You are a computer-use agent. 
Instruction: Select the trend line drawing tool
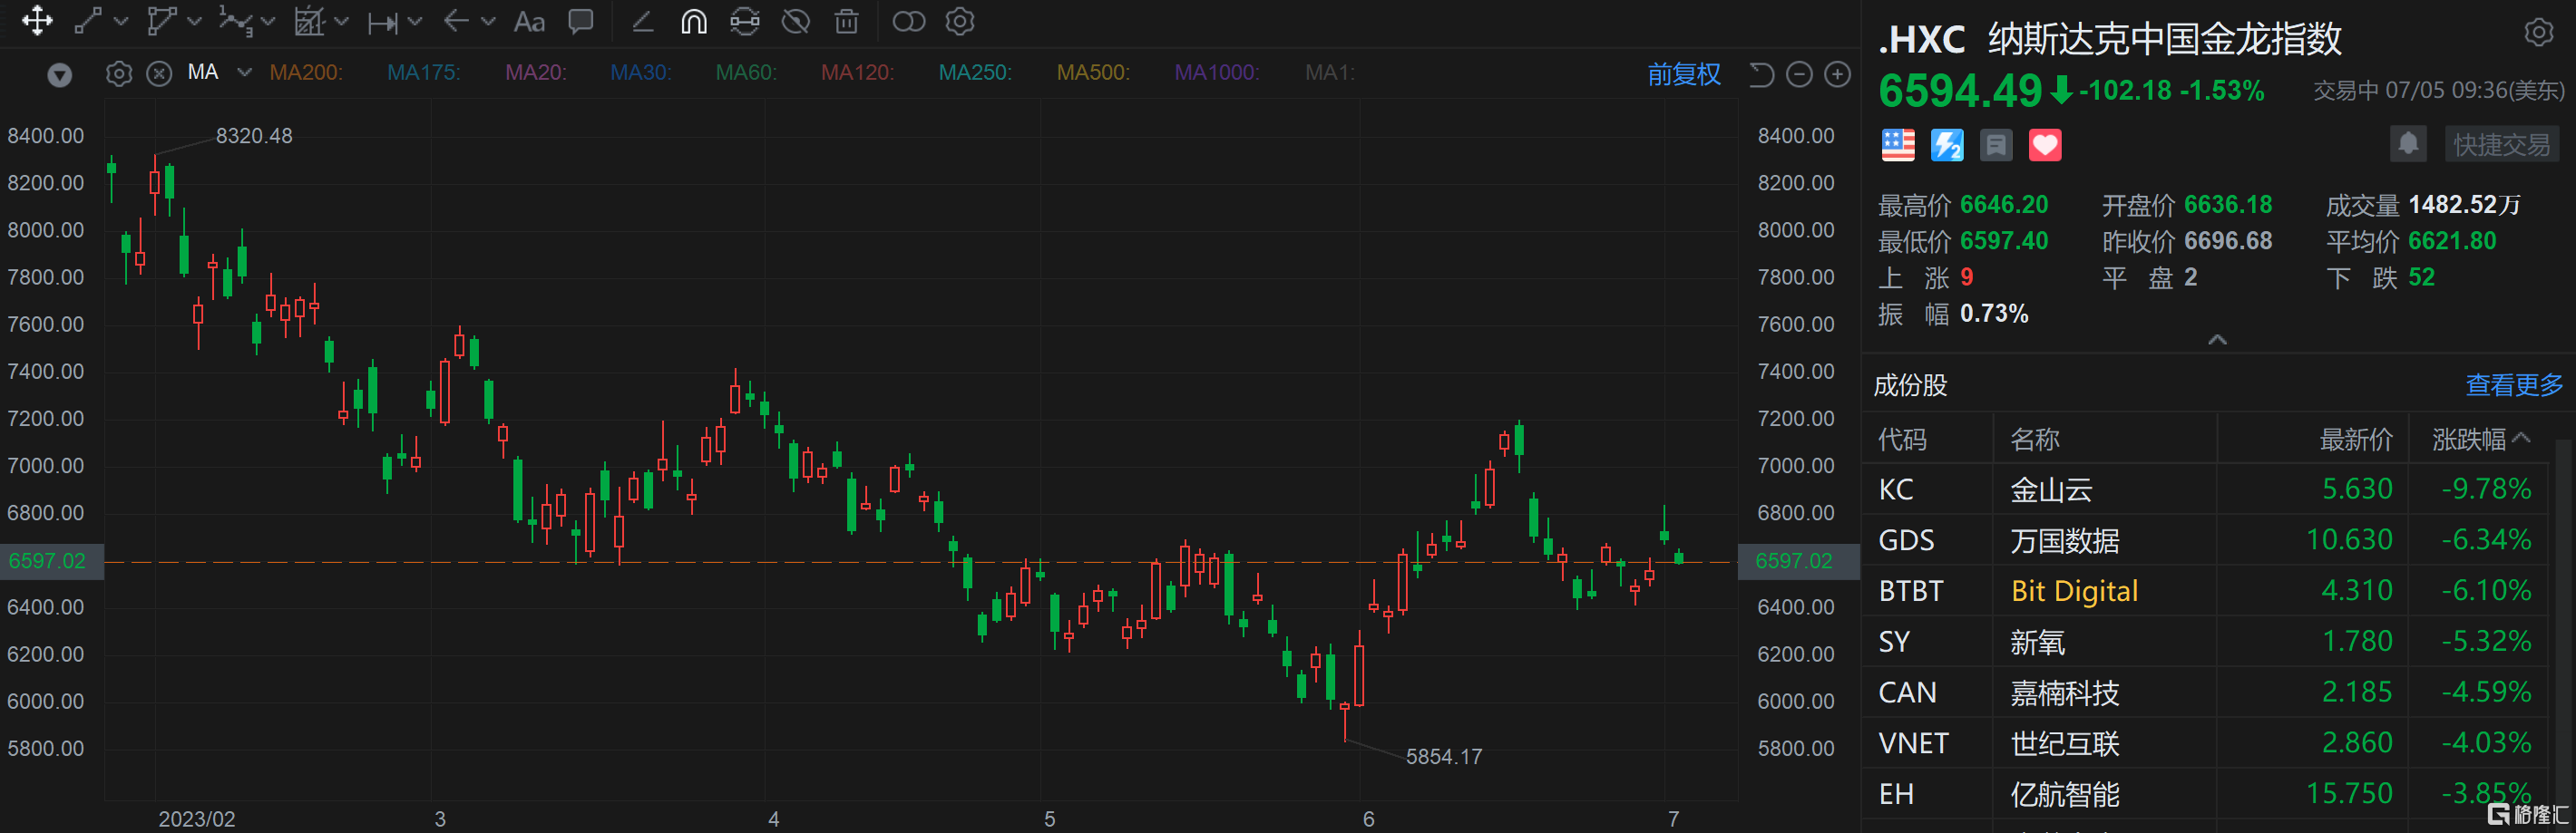pyautogui.click(x=88, y=21)
